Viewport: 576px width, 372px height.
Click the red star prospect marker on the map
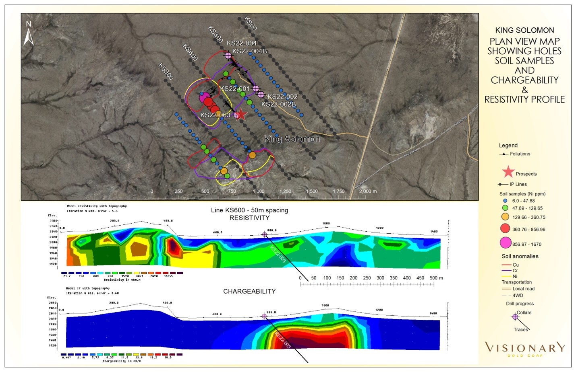240,115
